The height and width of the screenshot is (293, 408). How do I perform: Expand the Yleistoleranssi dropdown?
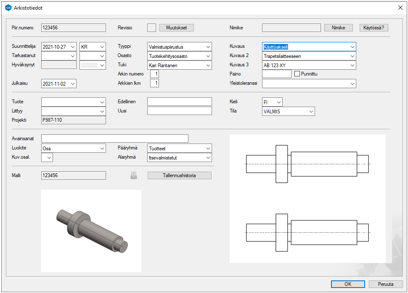352,84
